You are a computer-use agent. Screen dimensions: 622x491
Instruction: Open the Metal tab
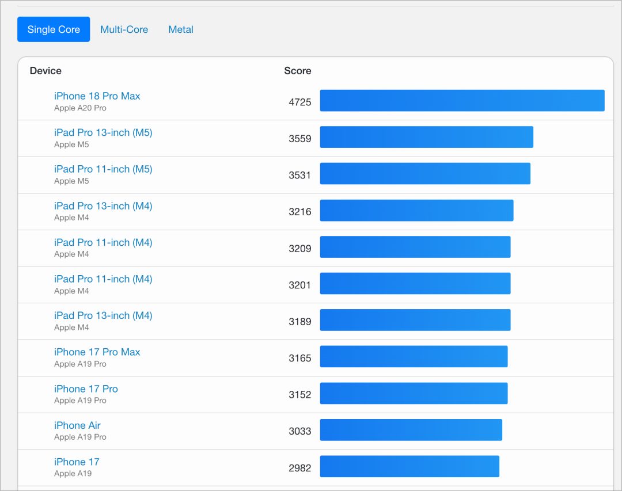181,29
